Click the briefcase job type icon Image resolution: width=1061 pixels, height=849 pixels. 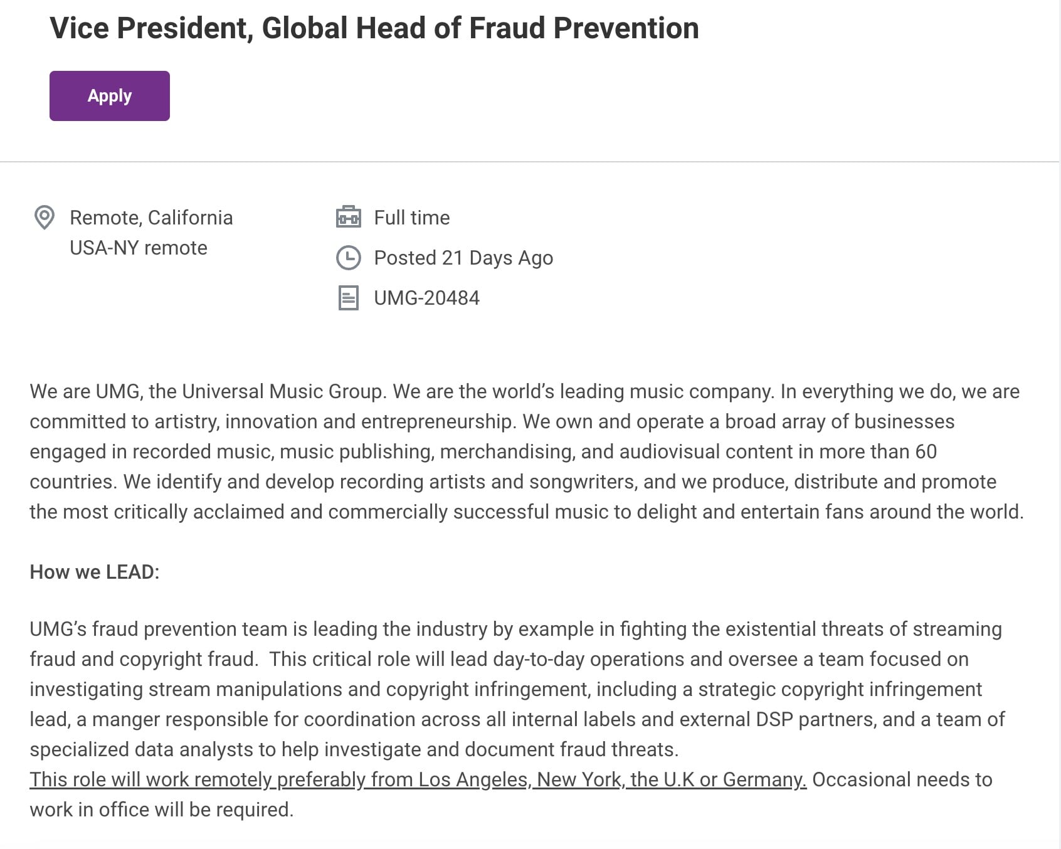(349, 217)
